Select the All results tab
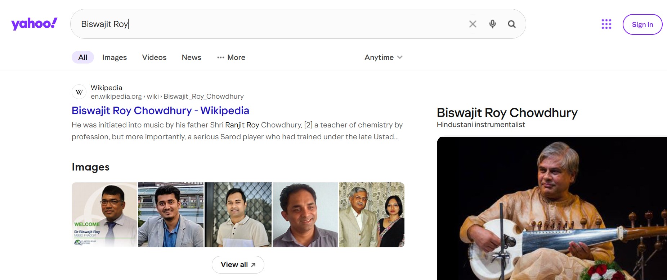 (83, 57)
